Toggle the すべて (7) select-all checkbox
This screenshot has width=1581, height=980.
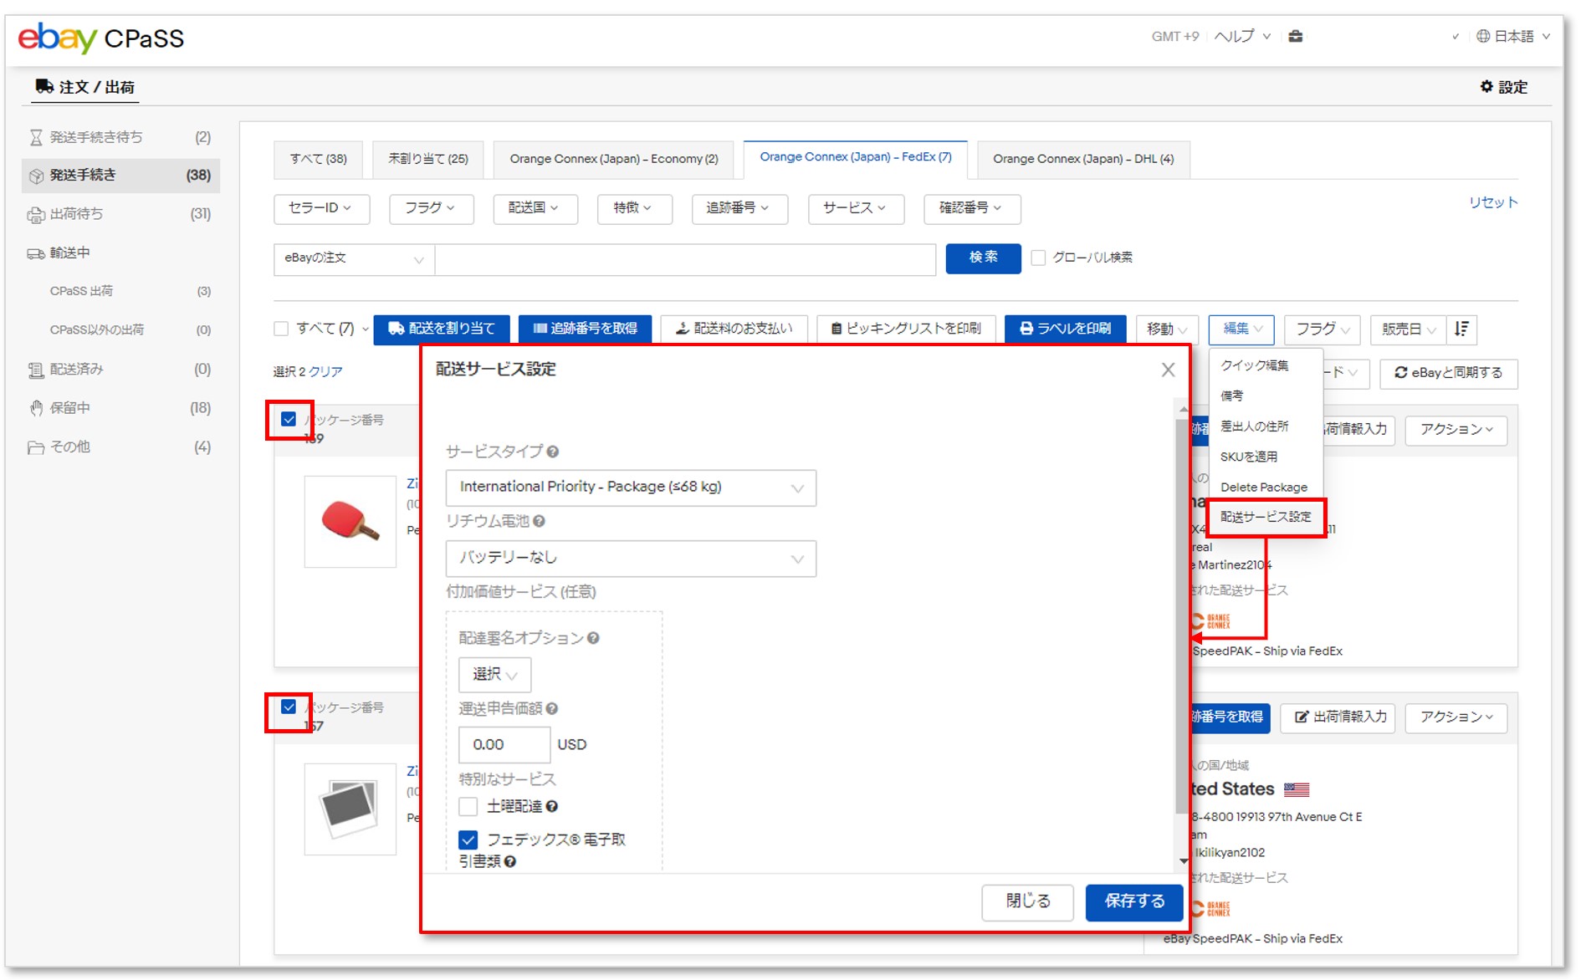(x=281, y=329)
